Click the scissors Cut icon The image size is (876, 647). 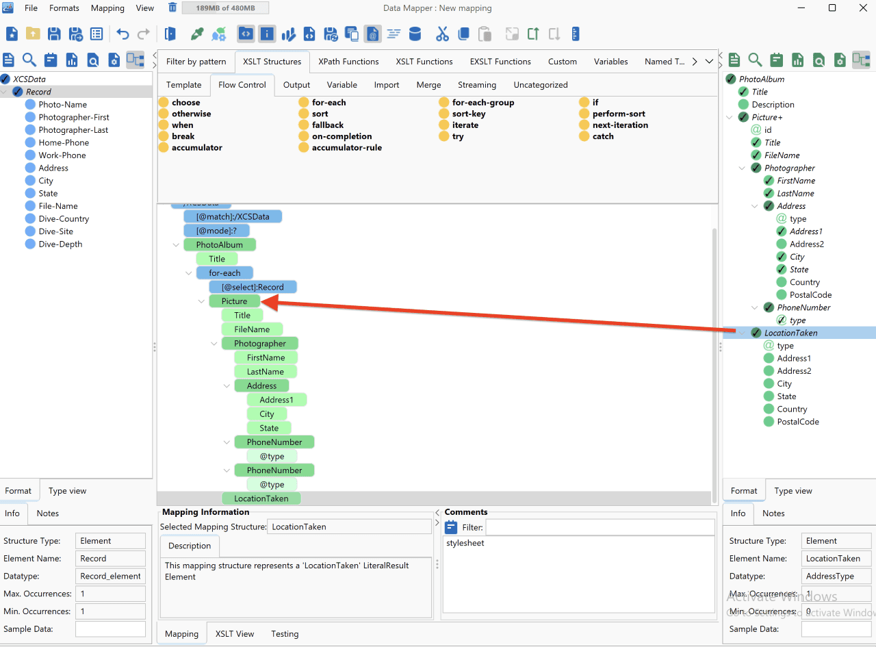tap(442, 34)
